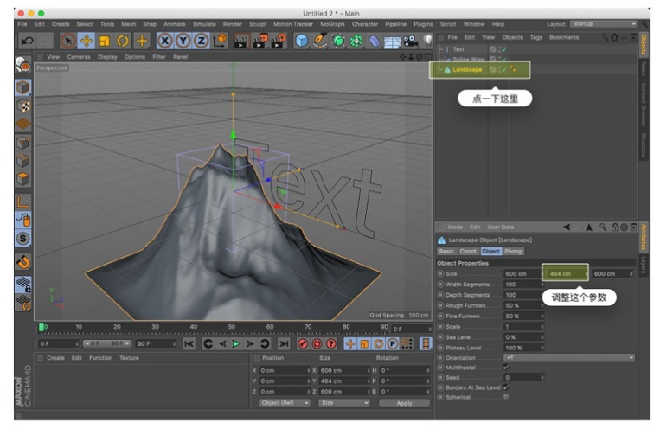The image size is (654, 429).
Task: Open the Object (Rel) dropdown
Action: (x=285, y=403)
